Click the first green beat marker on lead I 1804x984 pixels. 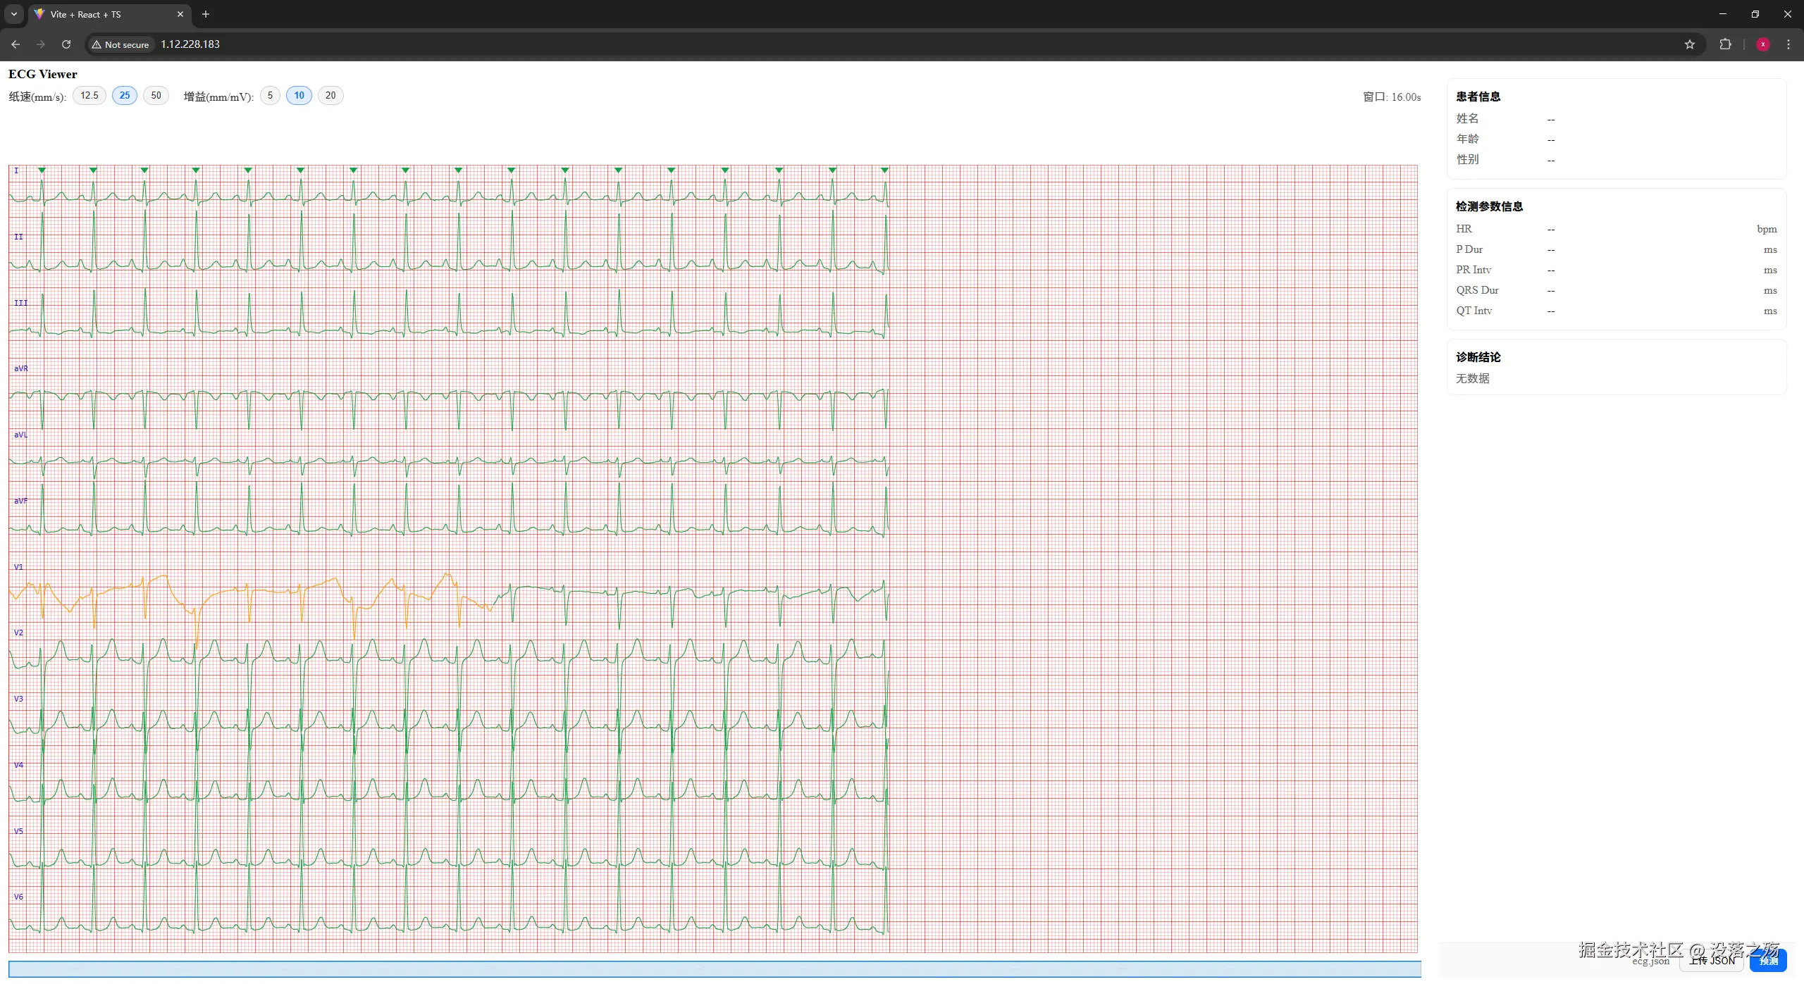(x=42, y=170)
